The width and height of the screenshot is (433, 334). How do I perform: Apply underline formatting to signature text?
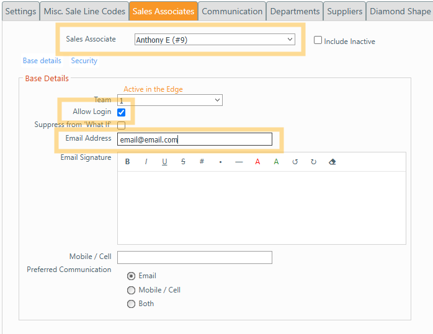click(165, 162)
